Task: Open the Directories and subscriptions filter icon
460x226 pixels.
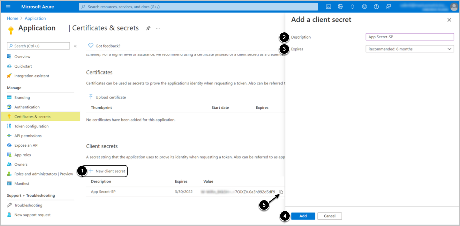Action: (x=340, y=7)
